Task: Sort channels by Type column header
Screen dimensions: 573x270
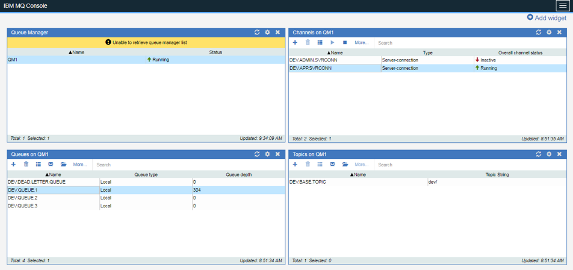Action: coord(427,52)
